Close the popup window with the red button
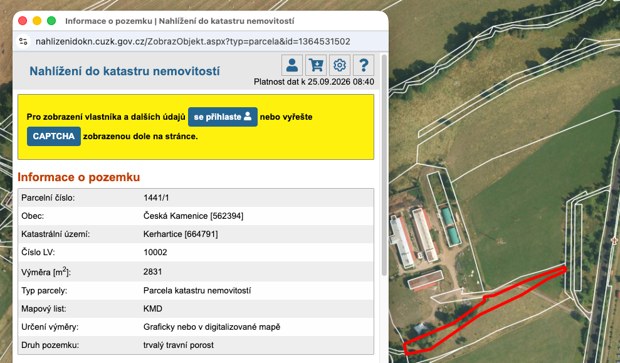This screenshot has width=620, height=363. [x=23, y=21]
